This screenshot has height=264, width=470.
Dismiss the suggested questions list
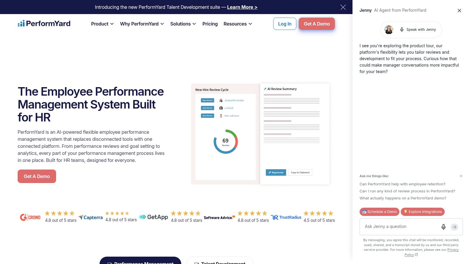tap(461, 176)
